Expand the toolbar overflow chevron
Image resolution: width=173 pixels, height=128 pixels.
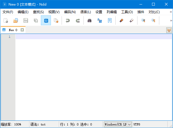(171, 20)
